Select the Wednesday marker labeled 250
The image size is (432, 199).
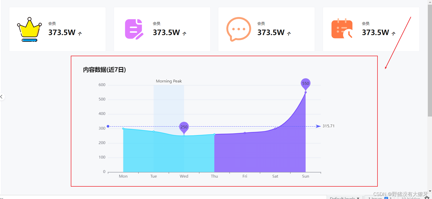point(184,127)
